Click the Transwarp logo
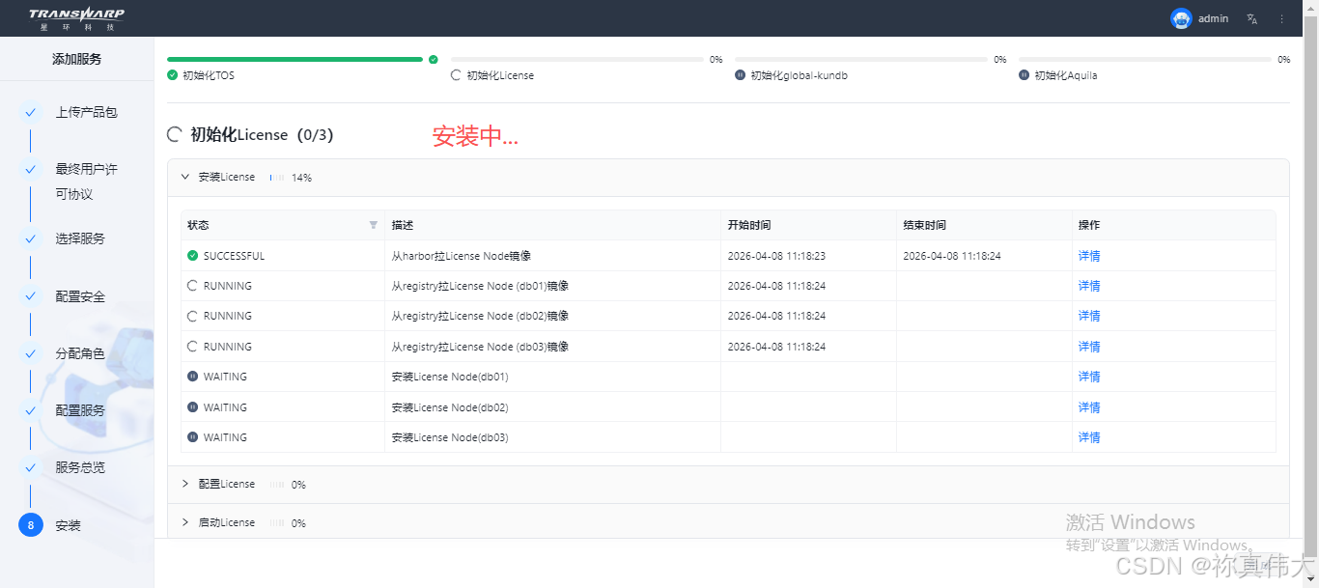Viewport: 1319px width, 588px height. (77, 18)
